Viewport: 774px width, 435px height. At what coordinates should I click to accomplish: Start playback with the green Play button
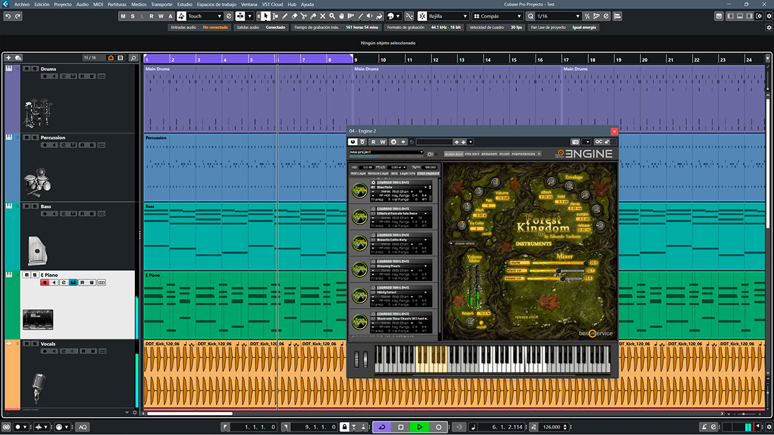tap(419, 427)
